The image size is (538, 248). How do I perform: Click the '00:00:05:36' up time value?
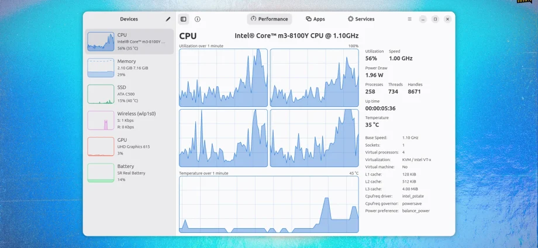pos(380,108)
